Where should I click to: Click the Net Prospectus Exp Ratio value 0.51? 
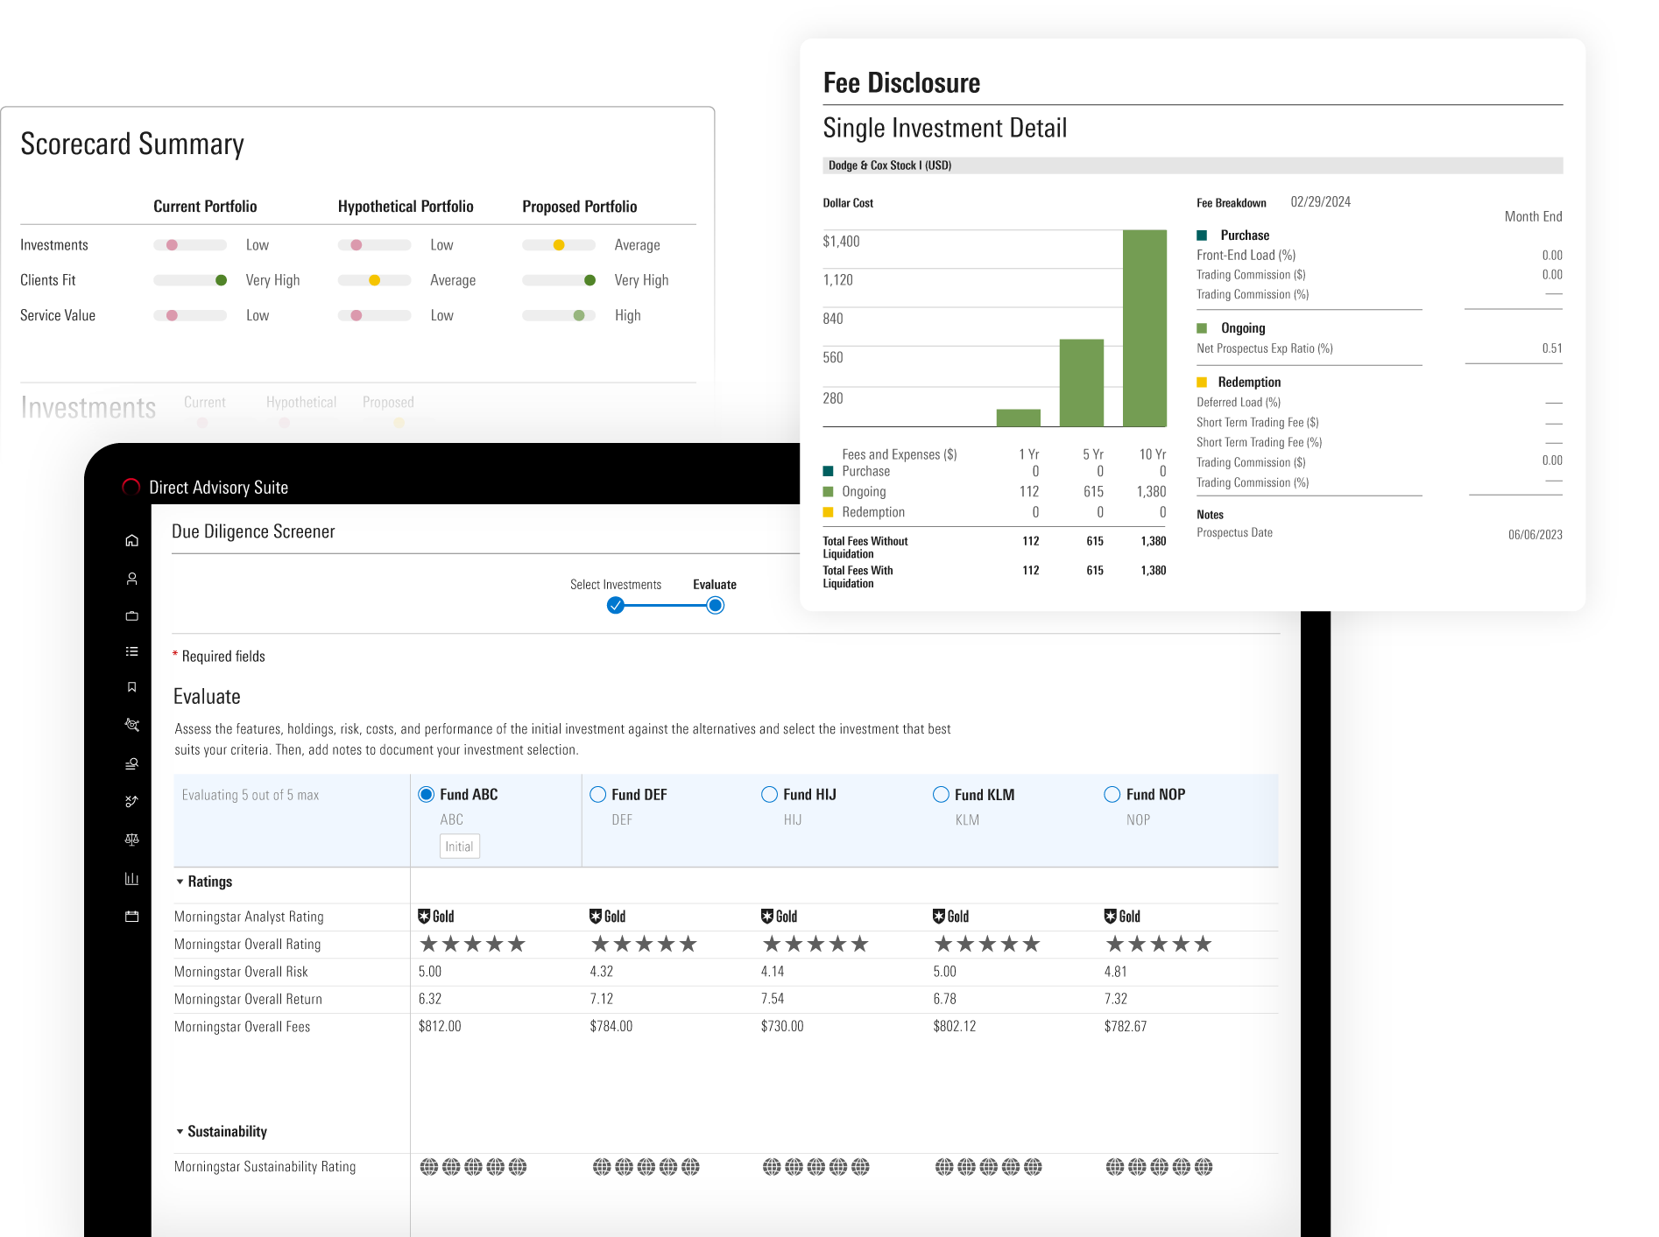click(x=1552, y=348)
